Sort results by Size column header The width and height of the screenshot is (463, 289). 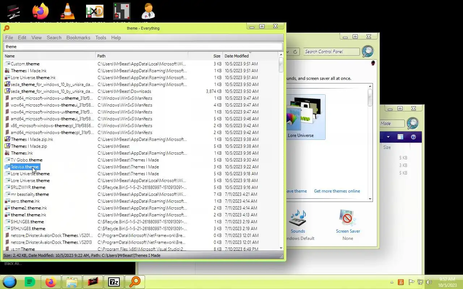click(205, 56)
